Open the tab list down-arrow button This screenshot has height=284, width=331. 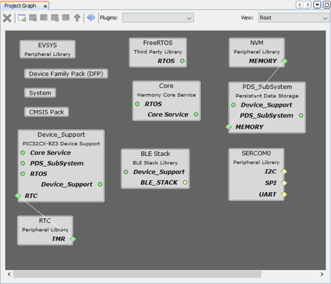coord(317,5)
